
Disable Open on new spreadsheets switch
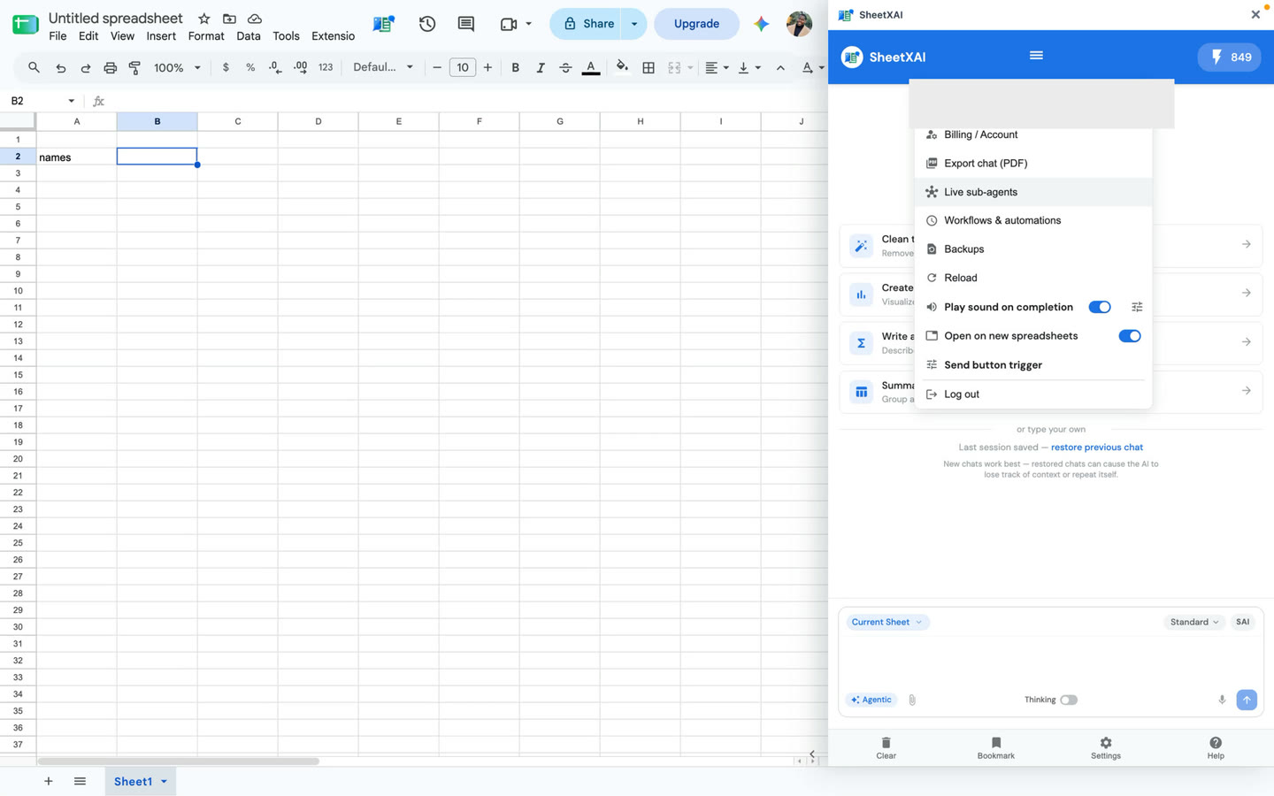[x=1130, y=336]
